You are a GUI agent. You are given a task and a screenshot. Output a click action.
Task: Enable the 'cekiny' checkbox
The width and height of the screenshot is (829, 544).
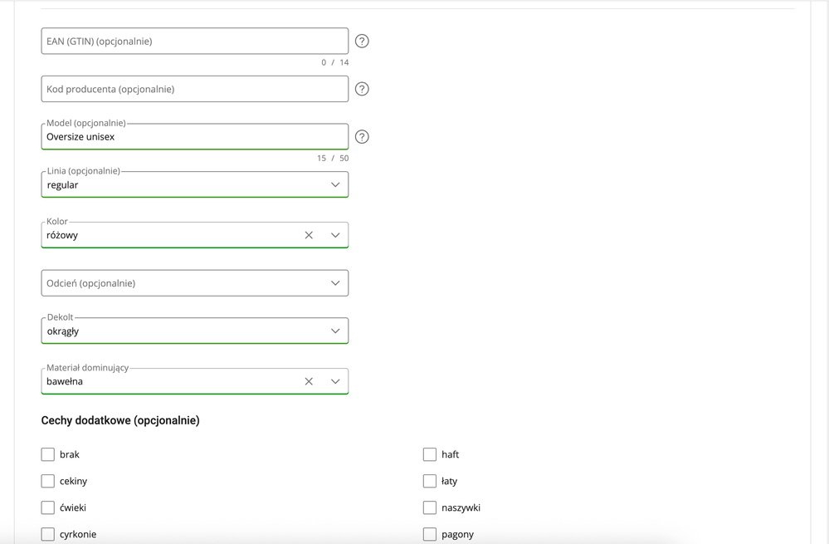[x=48, y=481]
